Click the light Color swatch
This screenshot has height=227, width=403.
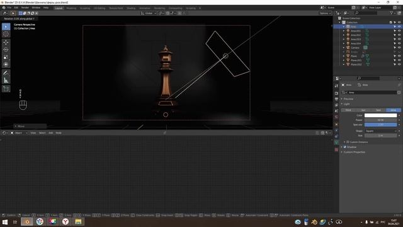point(380,115)
